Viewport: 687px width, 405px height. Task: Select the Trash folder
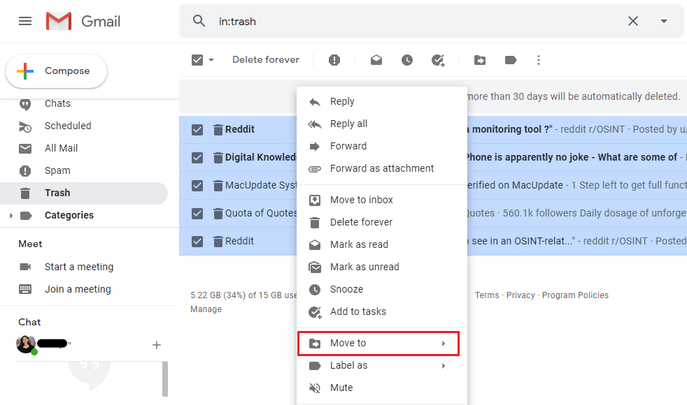83,193
